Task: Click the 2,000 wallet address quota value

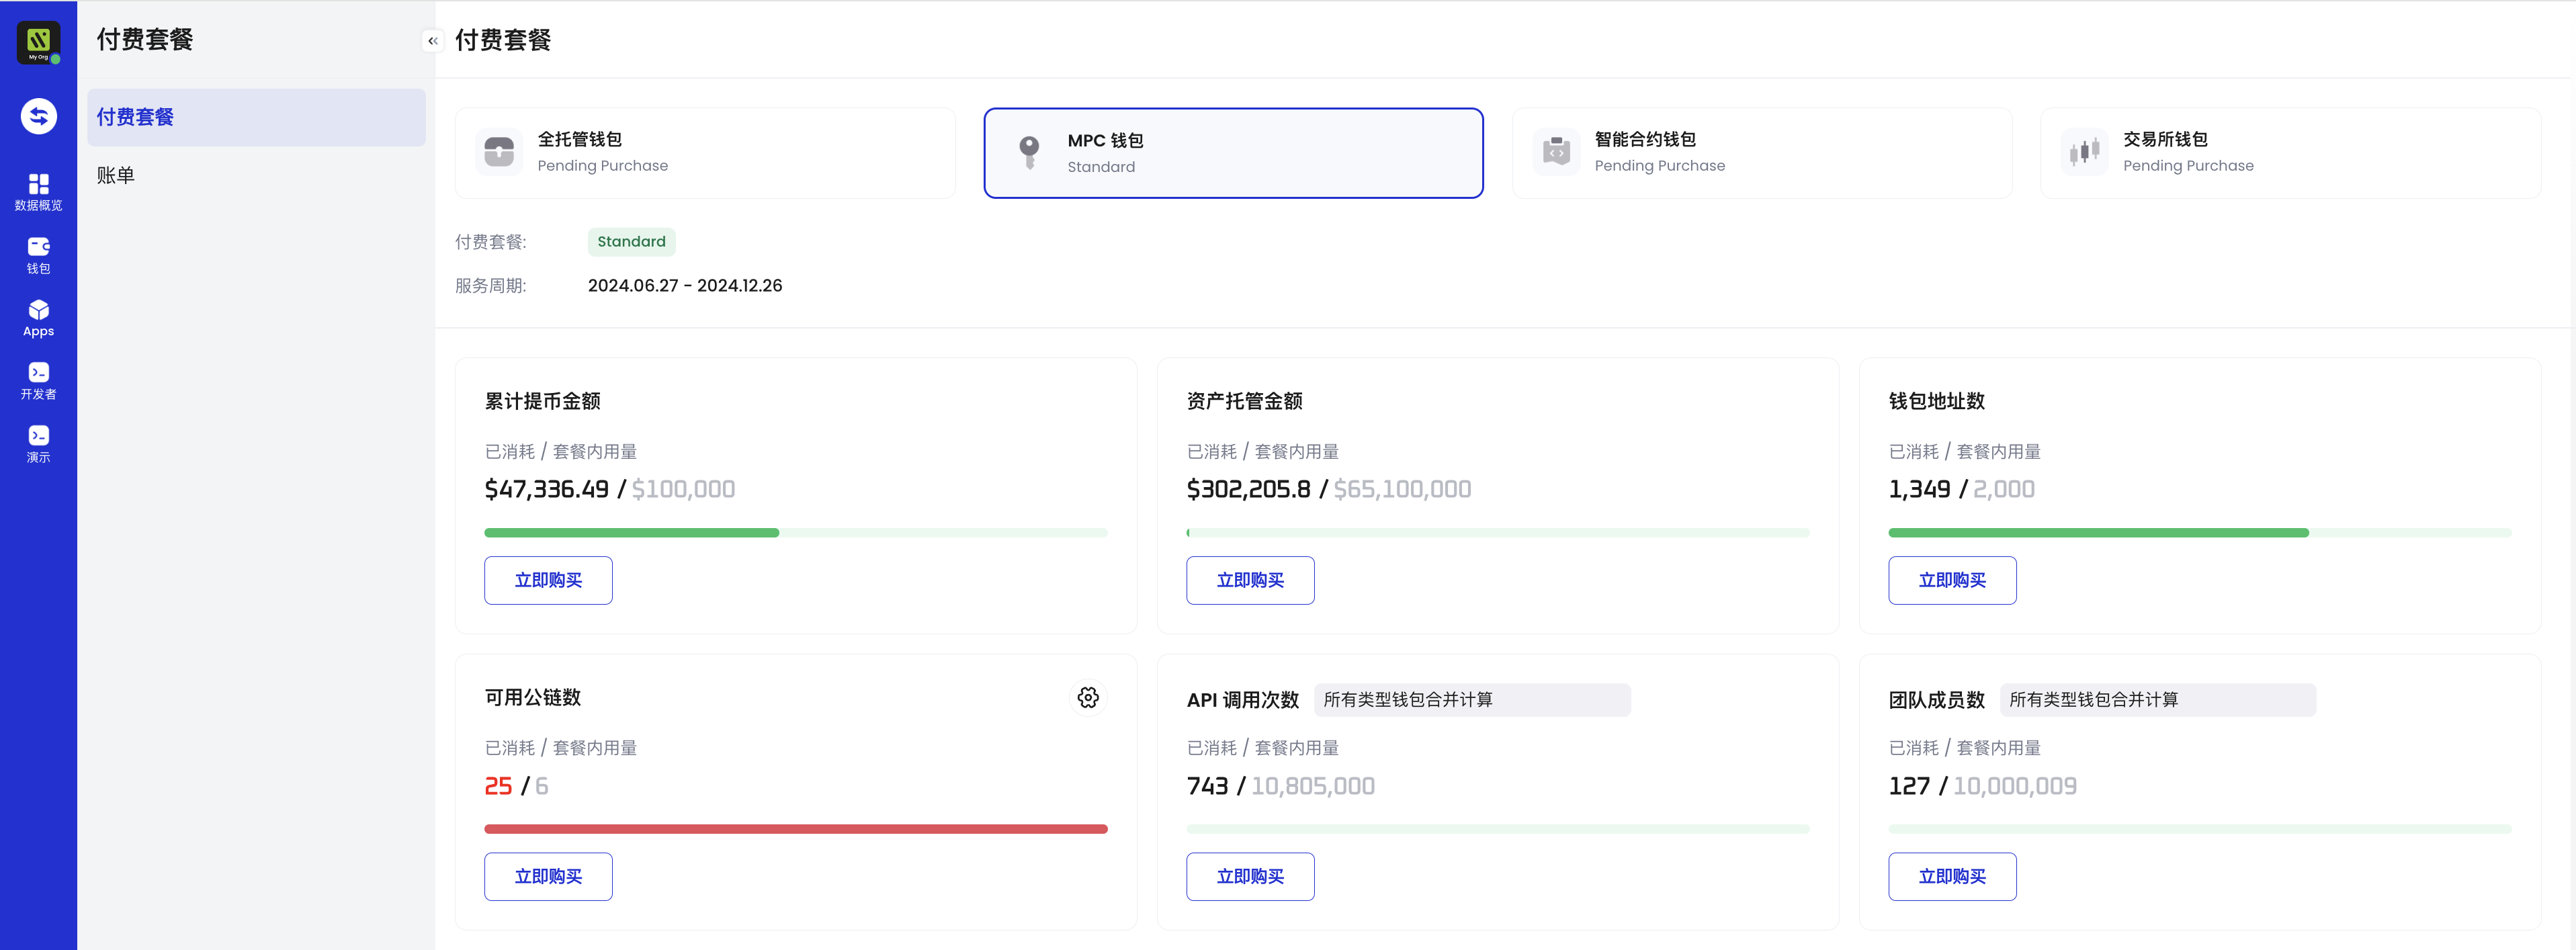Action: [x=2004, y=489]
